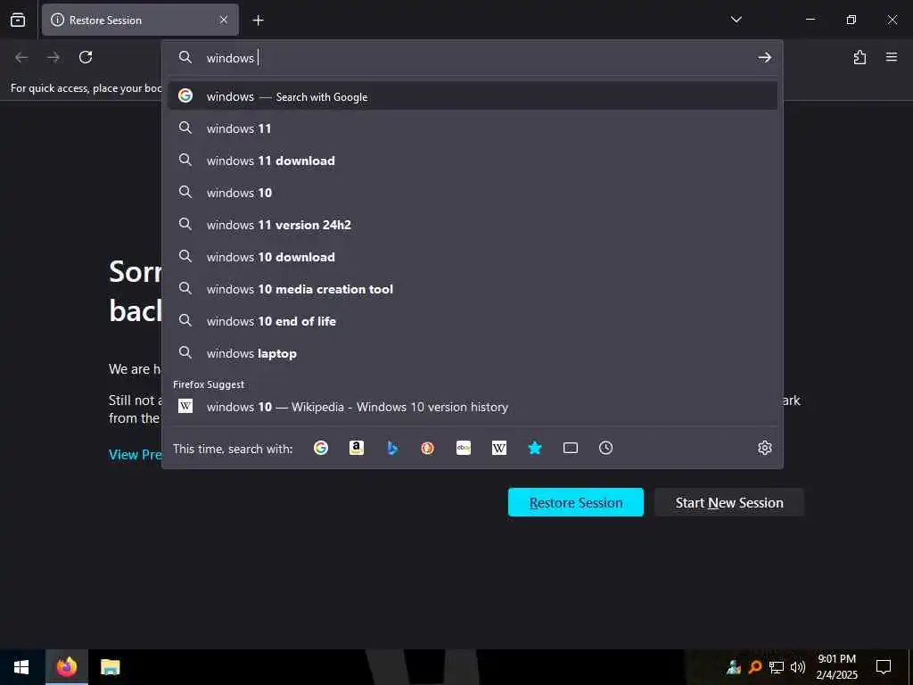Image resolution: width=913 pixels, height=685 pixels.
Task: Click inside the address bar text field
Action: pos(478,57)
